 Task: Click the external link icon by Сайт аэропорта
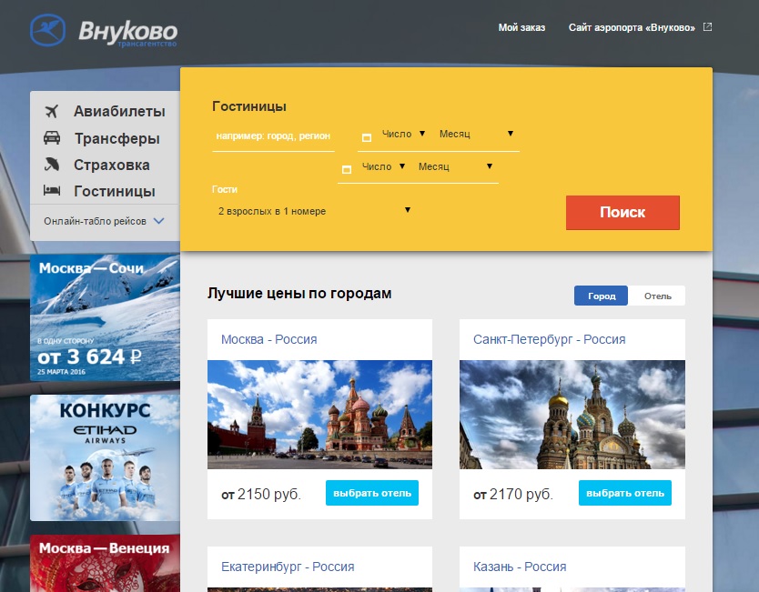pos(708,27)
